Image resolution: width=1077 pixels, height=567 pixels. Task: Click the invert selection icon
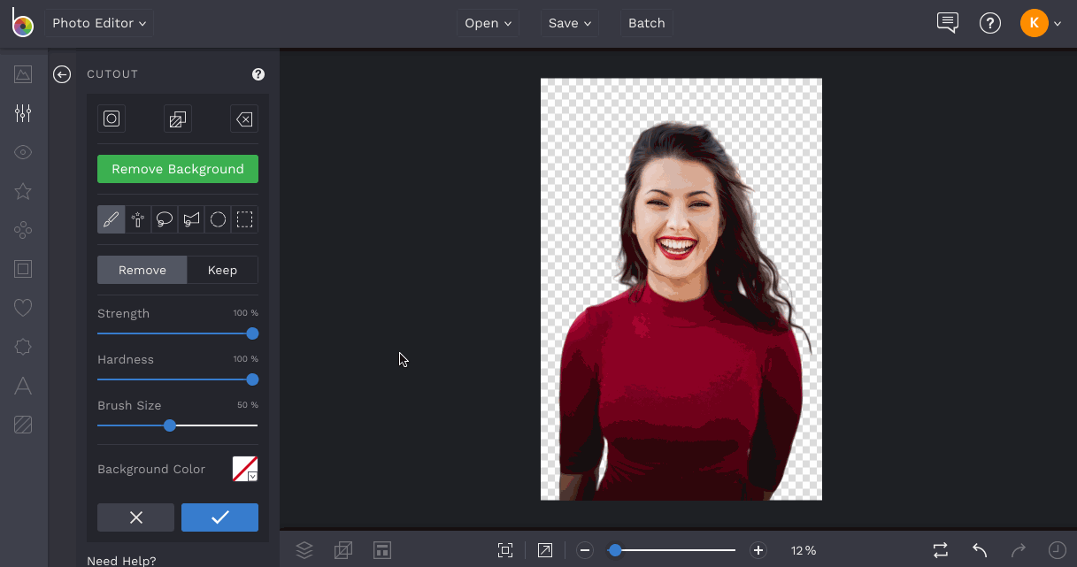[178, 119]
